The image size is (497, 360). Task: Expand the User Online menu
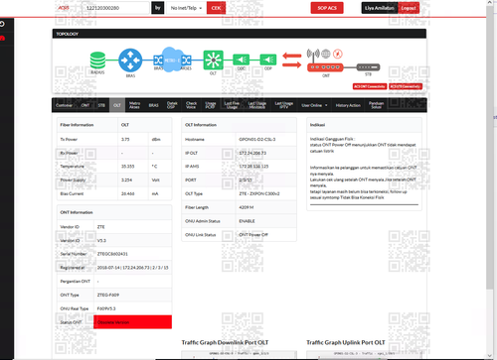314,105
